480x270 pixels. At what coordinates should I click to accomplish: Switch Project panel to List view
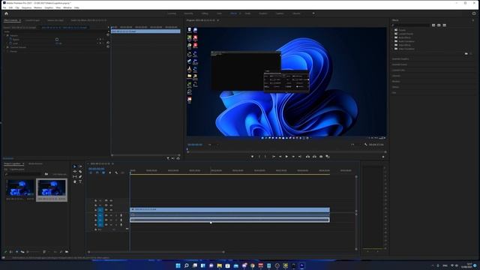11,252
